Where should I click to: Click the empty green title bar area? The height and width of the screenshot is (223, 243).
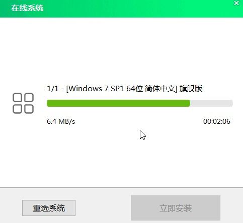[x=134, y=9]
